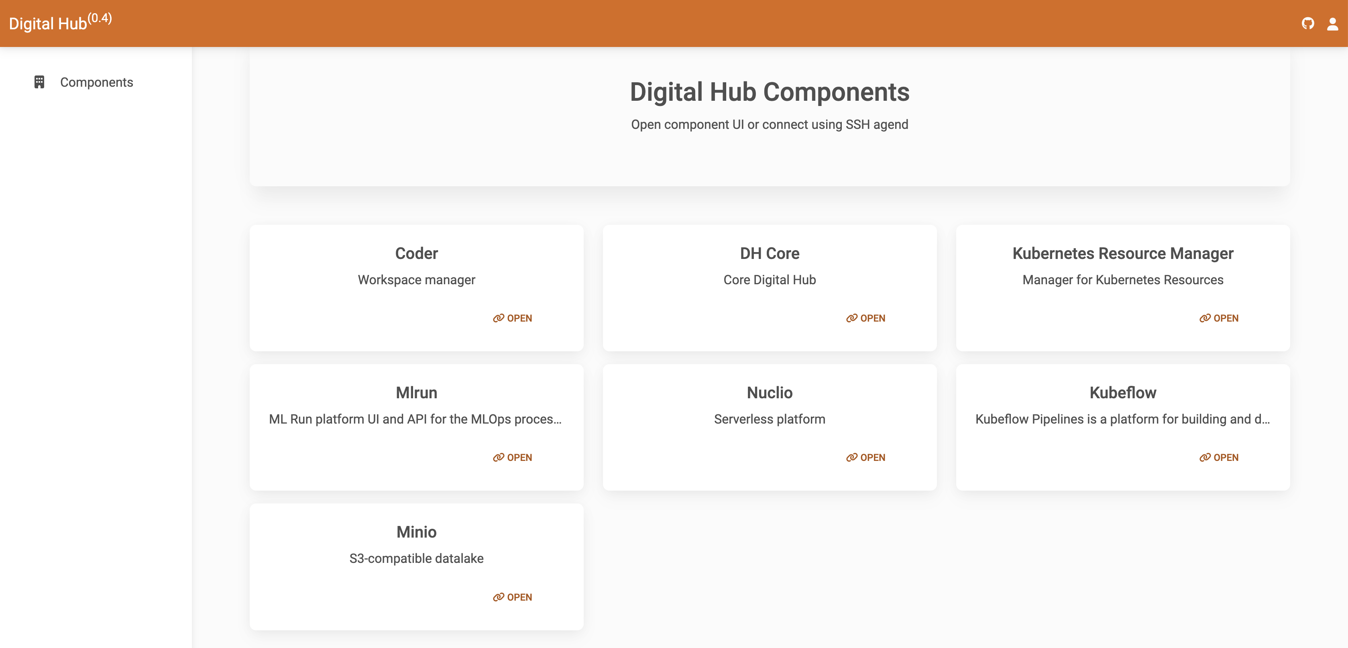
Task: Click OPEN text on Nuclio card
Action: pos(872,457)
